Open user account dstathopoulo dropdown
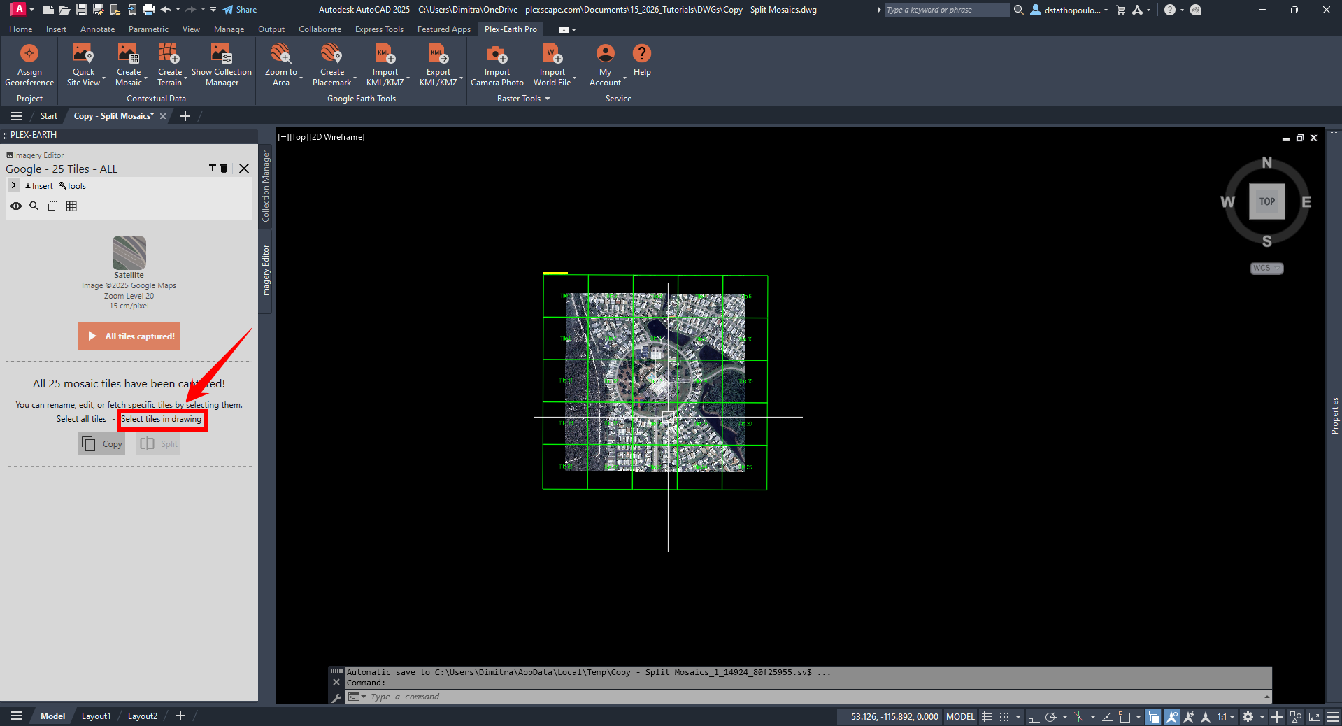 pos(1069,10)
